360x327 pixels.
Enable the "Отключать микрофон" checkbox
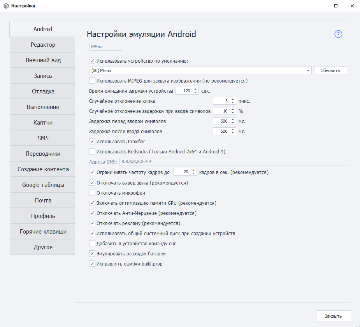point(92,193)
